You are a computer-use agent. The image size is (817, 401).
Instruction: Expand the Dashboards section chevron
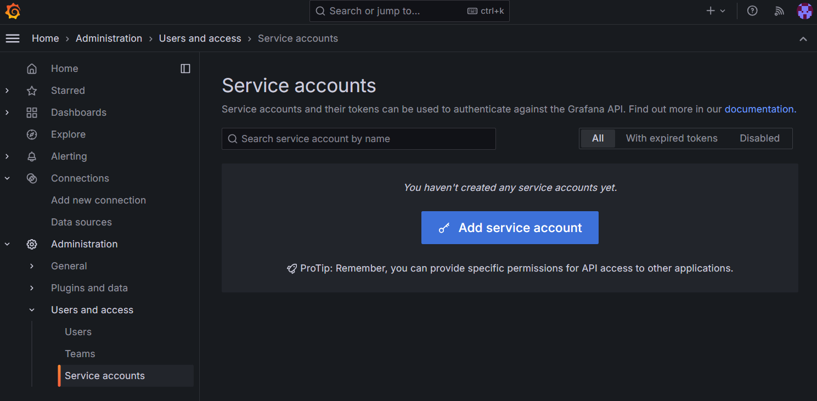coord(7,112)
